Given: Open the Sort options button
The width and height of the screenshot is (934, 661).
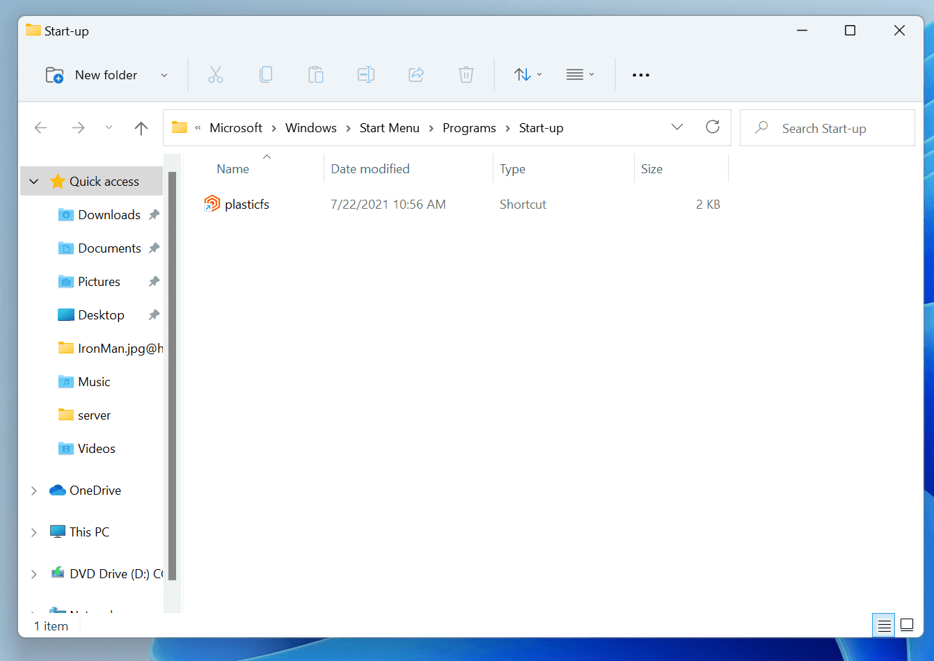Looking at the screenshot, I should (x=528, y=74).
